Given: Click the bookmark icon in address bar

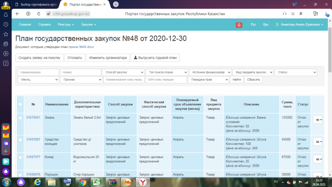Looking at the screenshot, I should tap(301, 14).
